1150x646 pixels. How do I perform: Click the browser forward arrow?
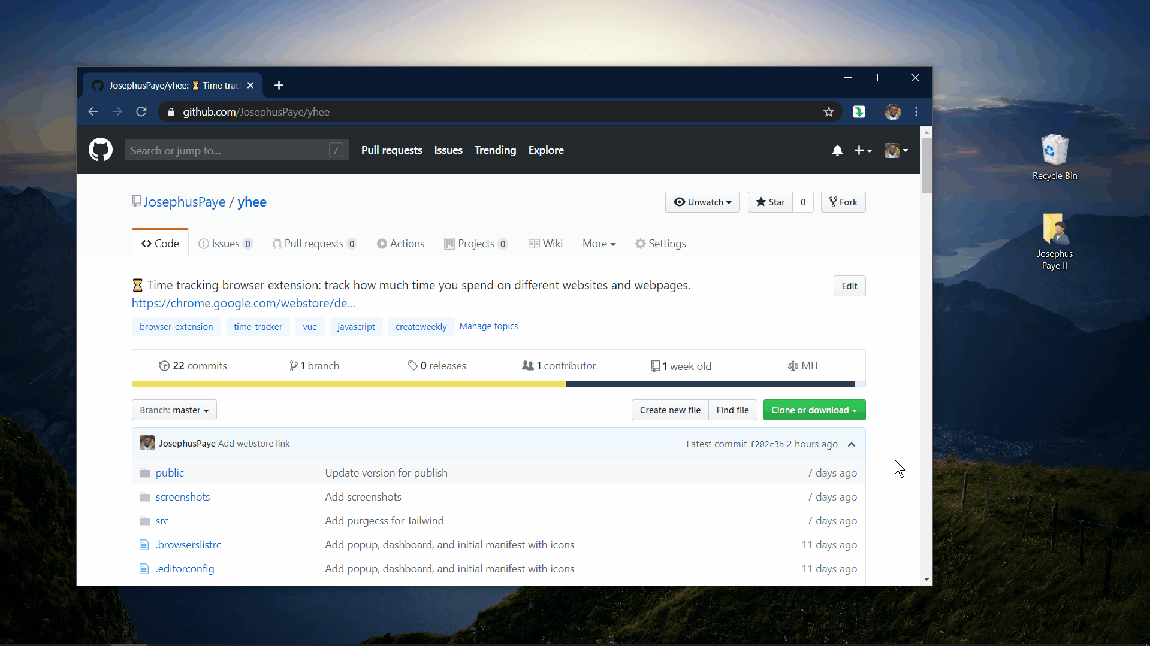pyautogui.click(x=117, y=112)
